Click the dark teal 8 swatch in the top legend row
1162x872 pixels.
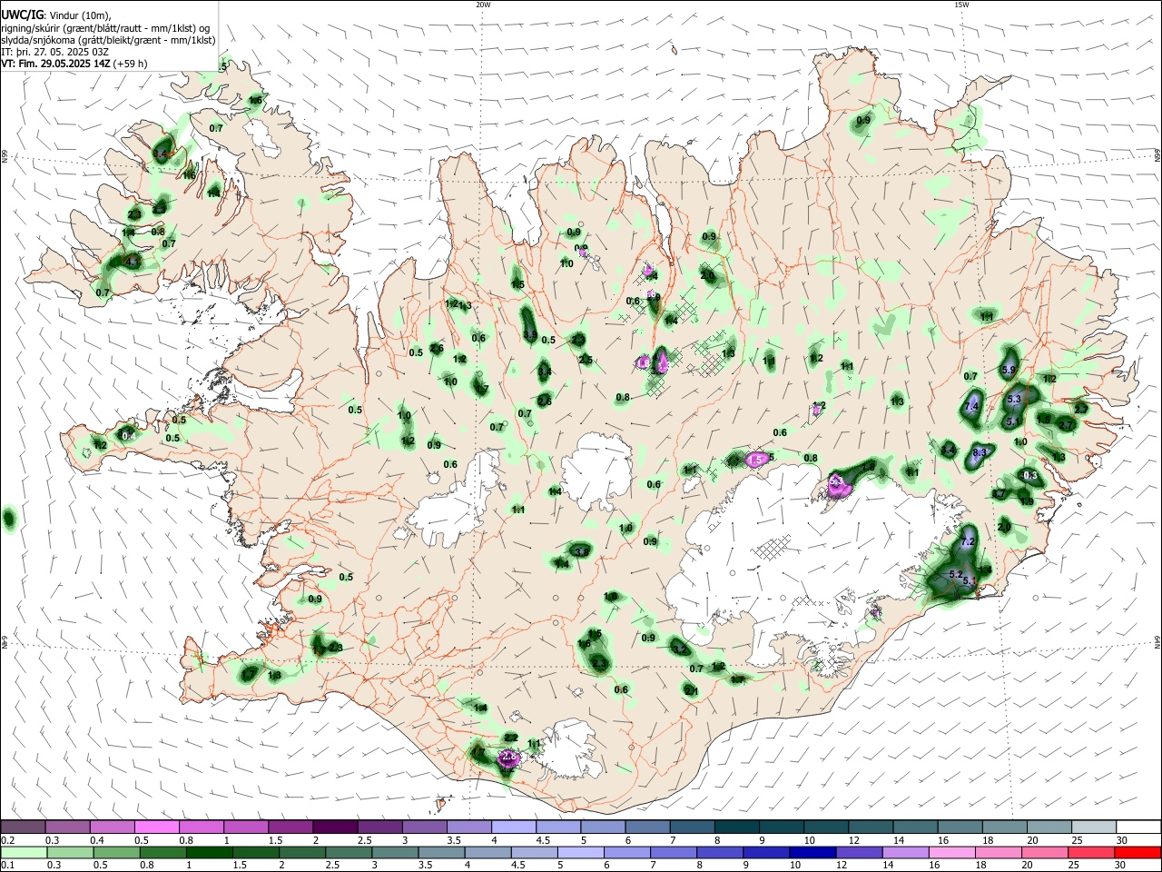coord(736,827)
